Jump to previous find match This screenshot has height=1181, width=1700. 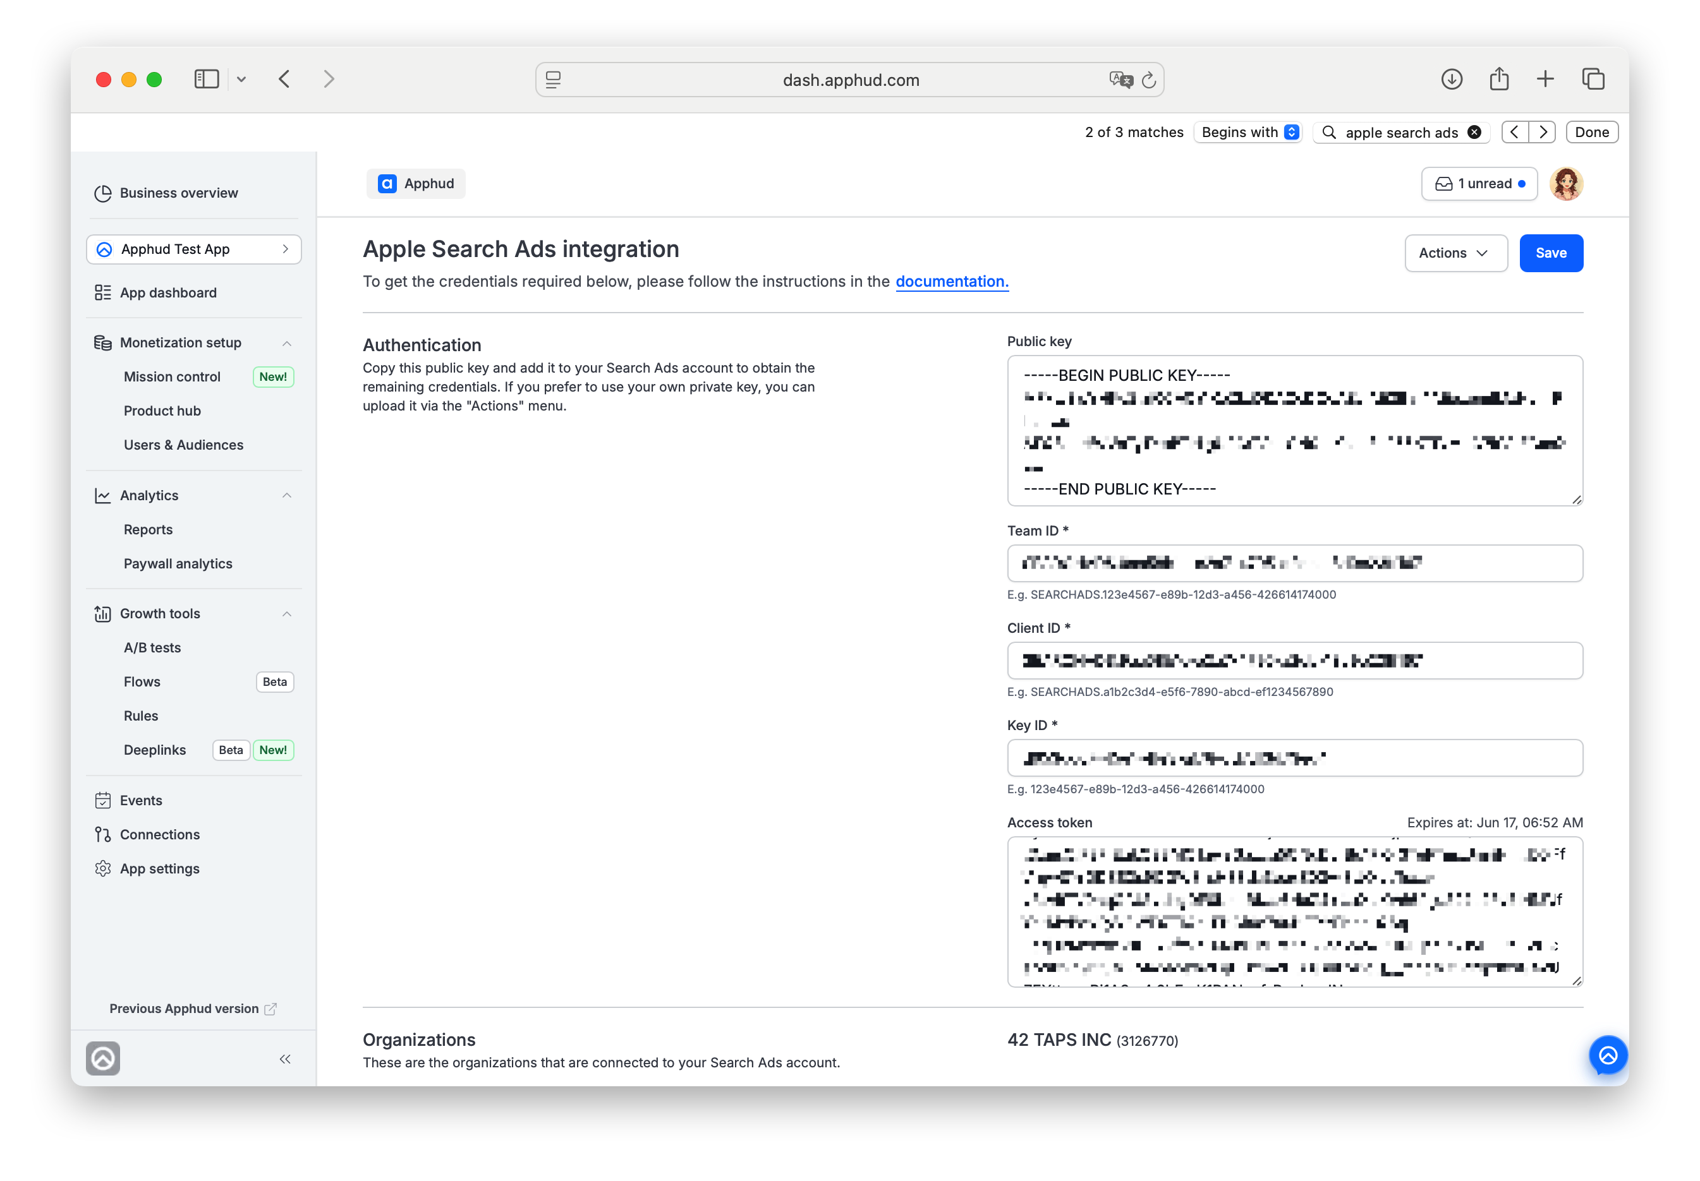pos(1514,133)
